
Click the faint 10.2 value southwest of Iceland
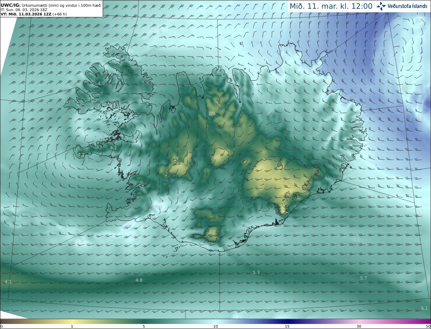click(x=78, y=242)
